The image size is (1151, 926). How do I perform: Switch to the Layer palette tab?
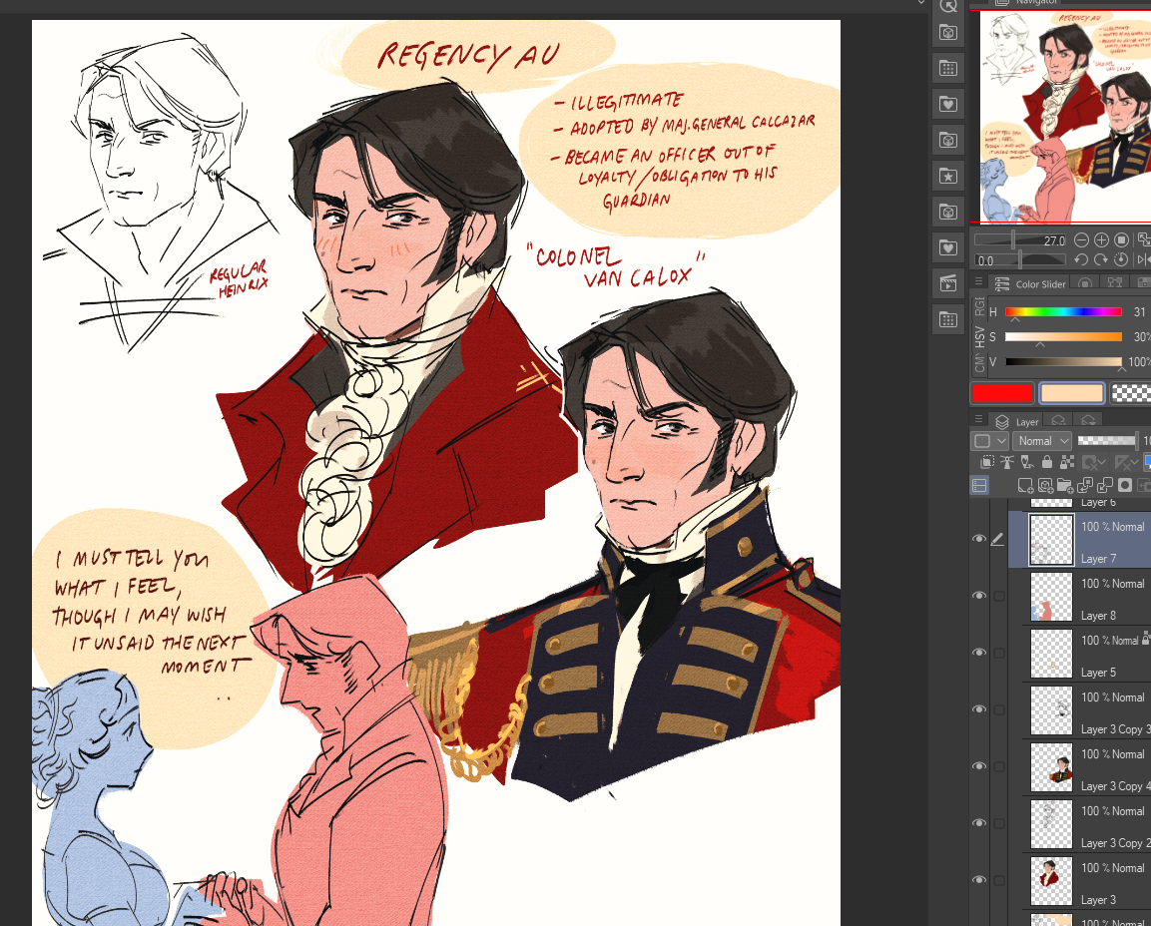(1017, 422)
